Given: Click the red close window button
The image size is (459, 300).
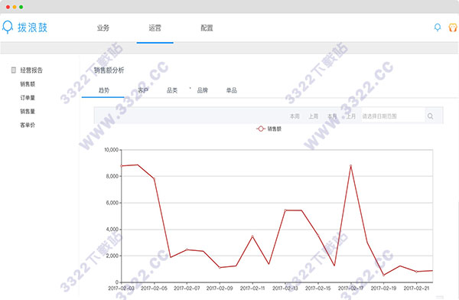Looking at the screenshot, I should (8, 7).
